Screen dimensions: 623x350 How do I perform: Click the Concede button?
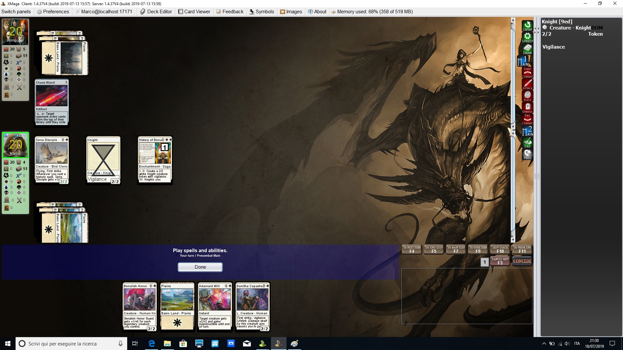point(522,261)
